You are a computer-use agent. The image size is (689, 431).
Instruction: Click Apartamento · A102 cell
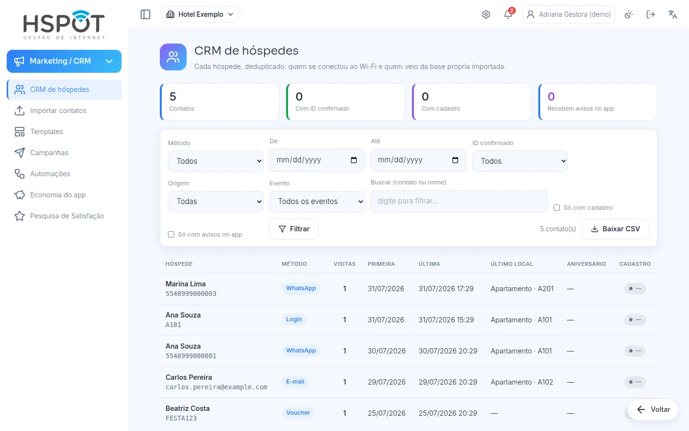pos(522,382)
